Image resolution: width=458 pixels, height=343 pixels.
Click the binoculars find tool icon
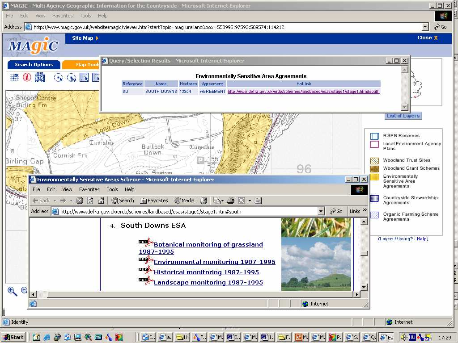[x=40, y=78]
